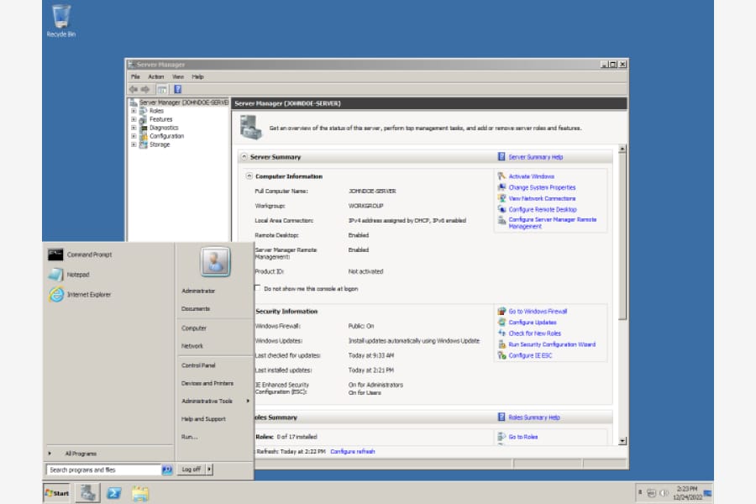The image size is (756, 504).
Task: Choose Run... from the Start menu
Action: pos(190,437)
